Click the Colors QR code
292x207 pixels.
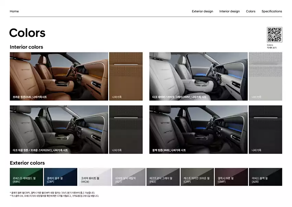(274, 34)
